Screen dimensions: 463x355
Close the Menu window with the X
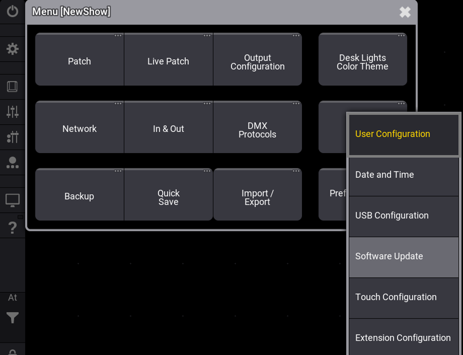(405, 12)
